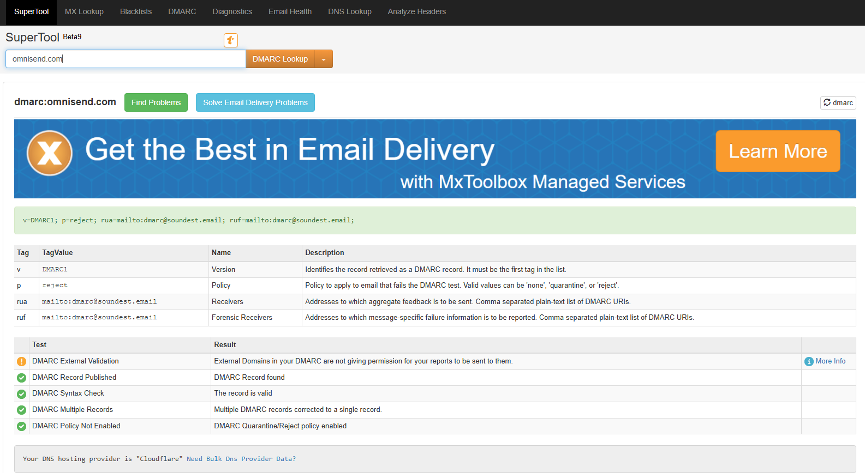Click the warning icon for DMARC External Validation
Image resolution: width=865 pixels, height=473 pixels.
(21, 361)
